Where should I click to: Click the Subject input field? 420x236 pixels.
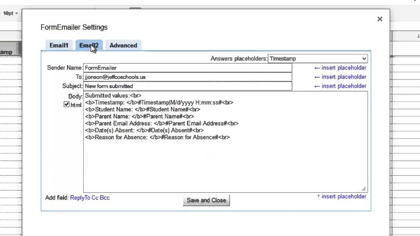[x=187, y=86]
